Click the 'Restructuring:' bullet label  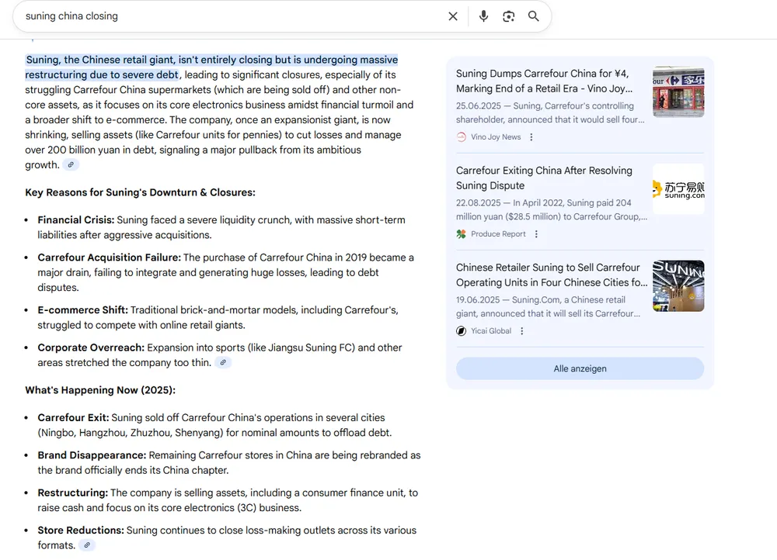pos(72,493)
